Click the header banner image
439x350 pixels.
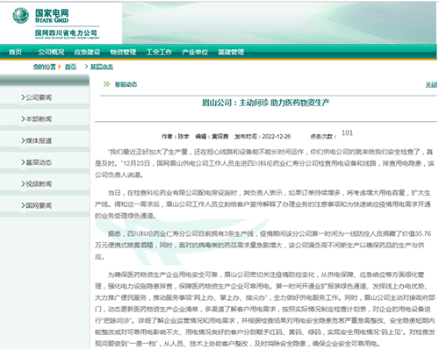point(279,23)
